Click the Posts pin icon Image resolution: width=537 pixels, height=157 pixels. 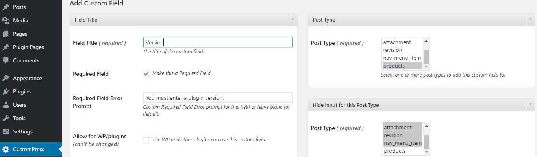click(6, 7)
